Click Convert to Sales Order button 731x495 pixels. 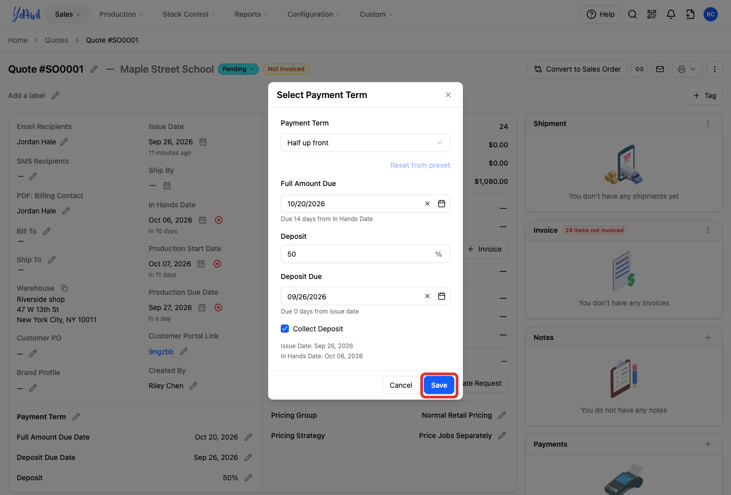coord(578,69)
